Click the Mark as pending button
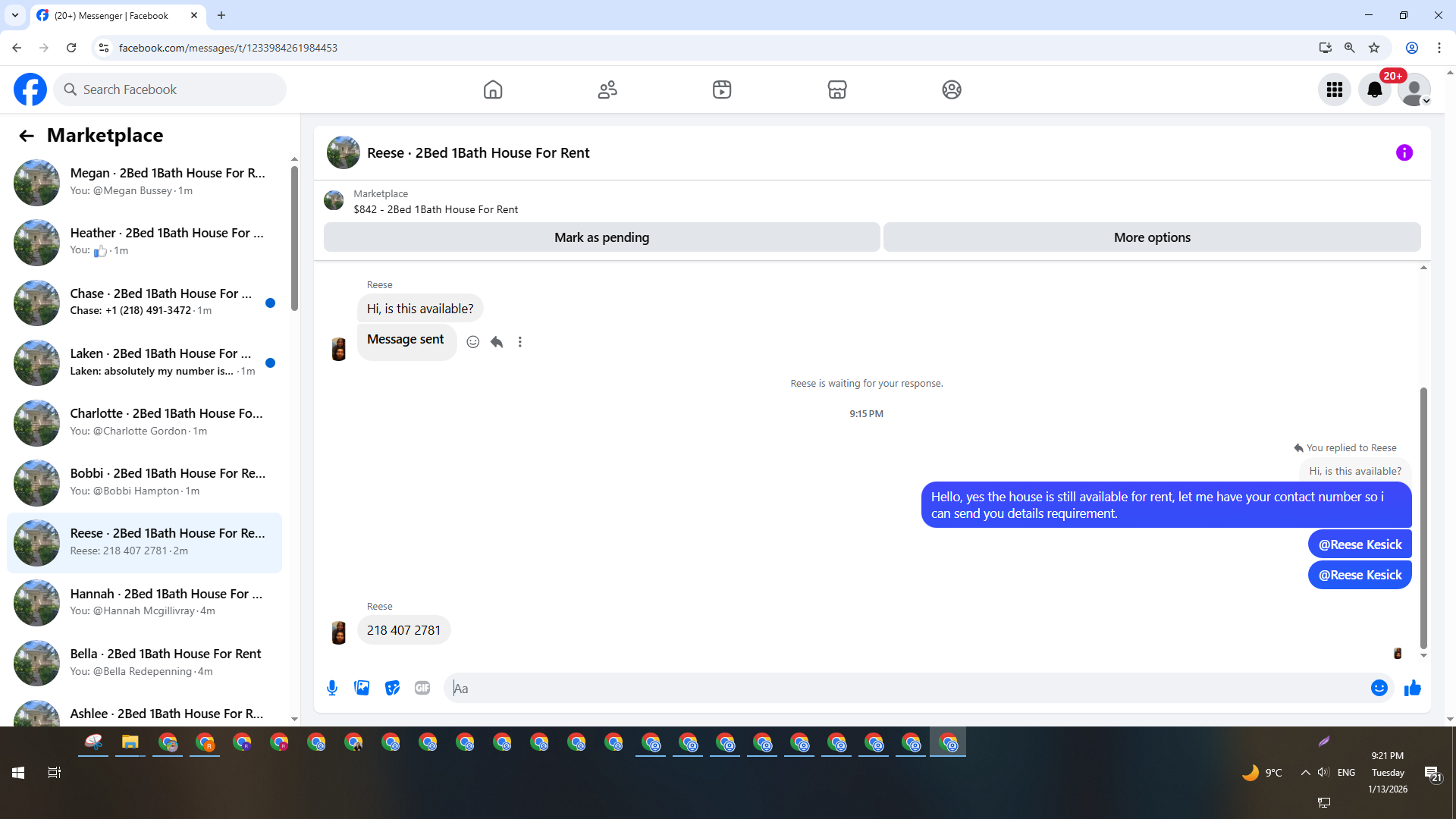 pos(601,237)
